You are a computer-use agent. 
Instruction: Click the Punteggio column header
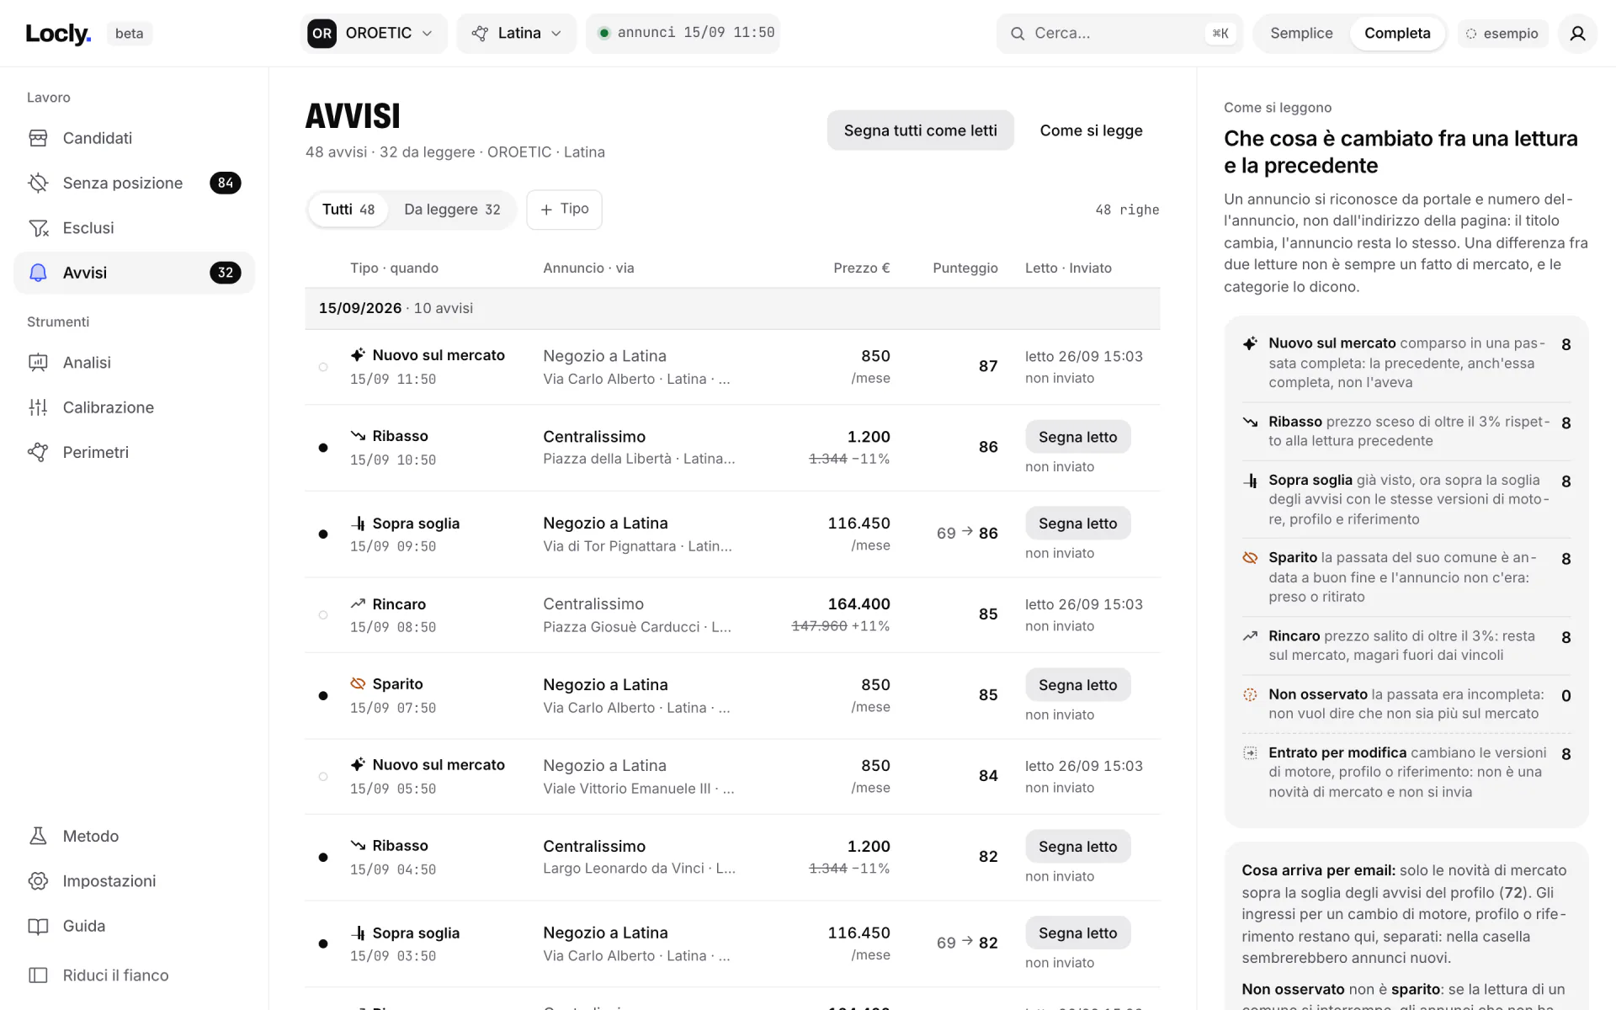coord(965,268)
